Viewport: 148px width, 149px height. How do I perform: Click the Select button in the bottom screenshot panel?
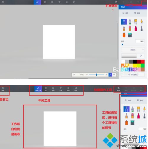[x=128, y=100]
